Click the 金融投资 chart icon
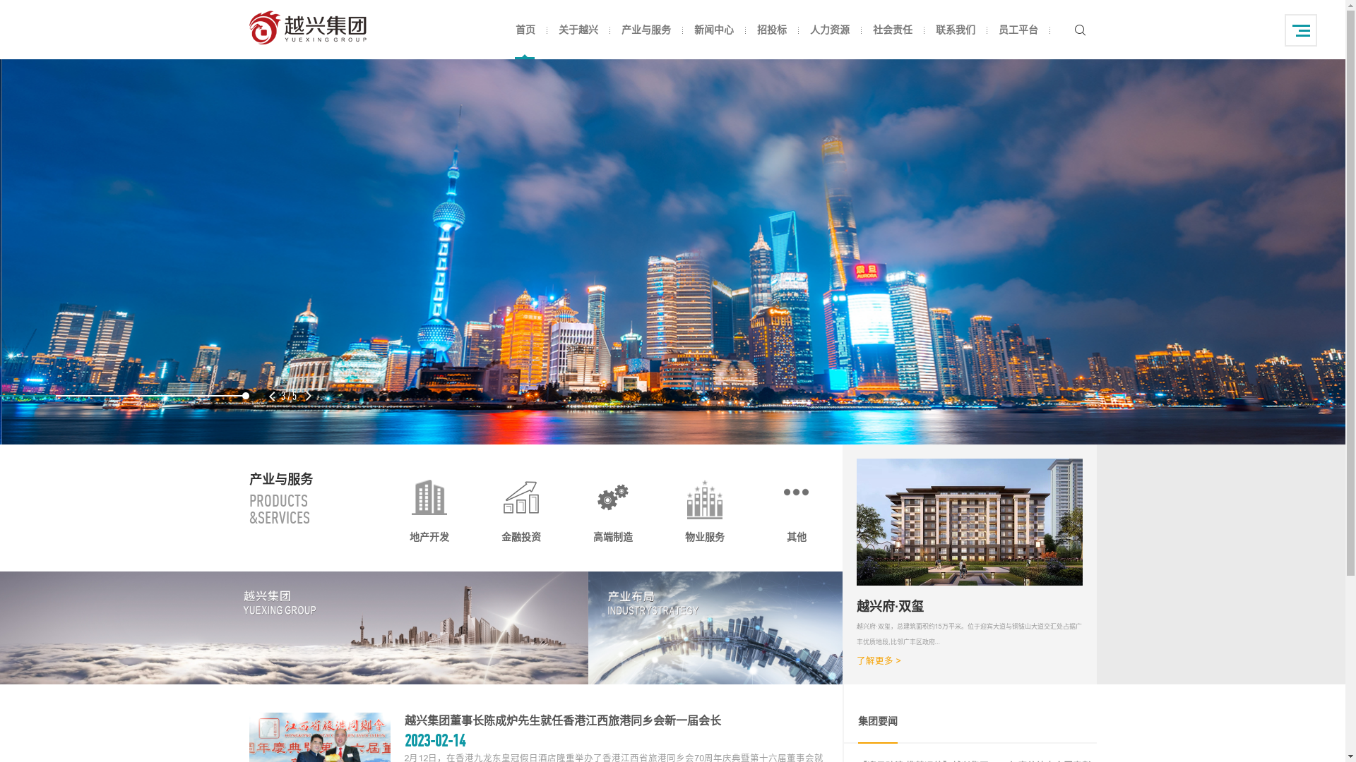Image resolution: width=1356 pixels, height=762 pixels. coord(521,497)
